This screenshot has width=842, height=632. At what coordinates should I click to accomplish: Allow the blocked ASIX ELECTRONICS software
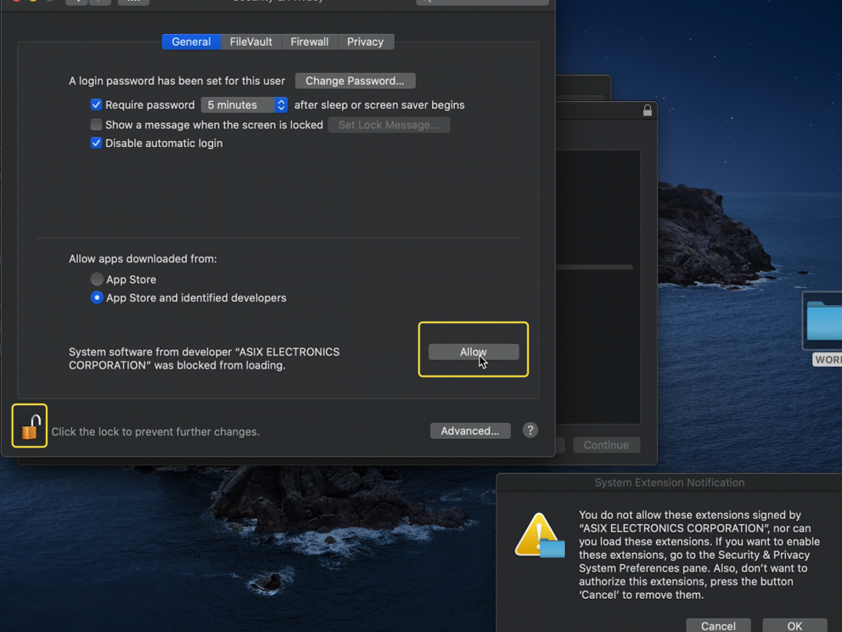(x=473, y=351)
